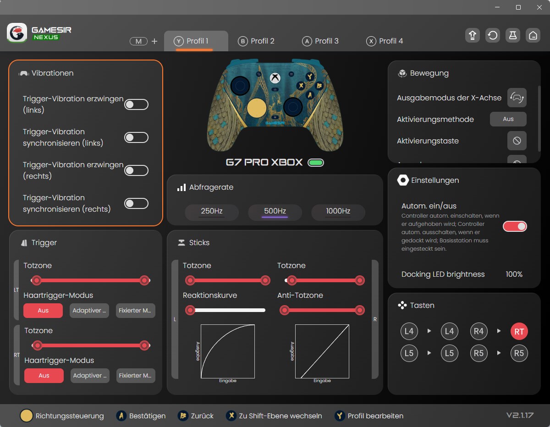Viewport: 550px width, 427px height.
Task: Click the mapped L5 target icon
Action: [x=449, y=353]
